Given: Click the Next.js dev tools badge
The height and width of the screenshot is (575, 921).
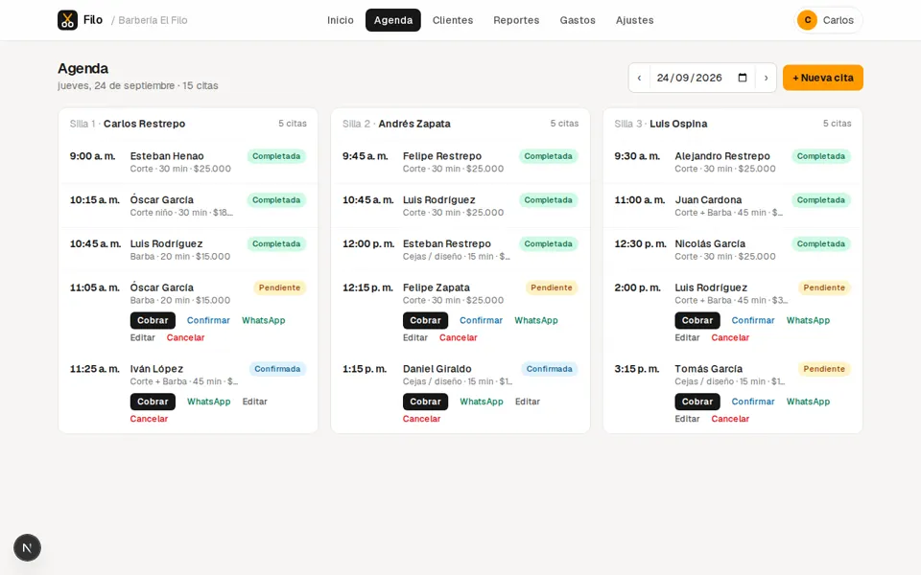Looking at the screenshot, I should pos(27,547).
